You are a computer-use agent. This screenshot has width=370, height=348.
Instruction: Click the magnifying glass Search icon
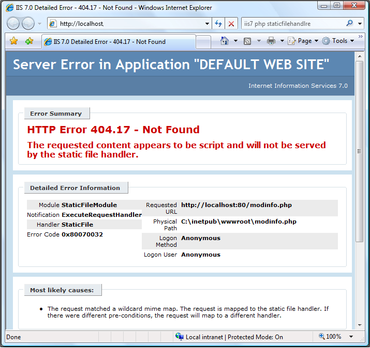pos(349,23)
